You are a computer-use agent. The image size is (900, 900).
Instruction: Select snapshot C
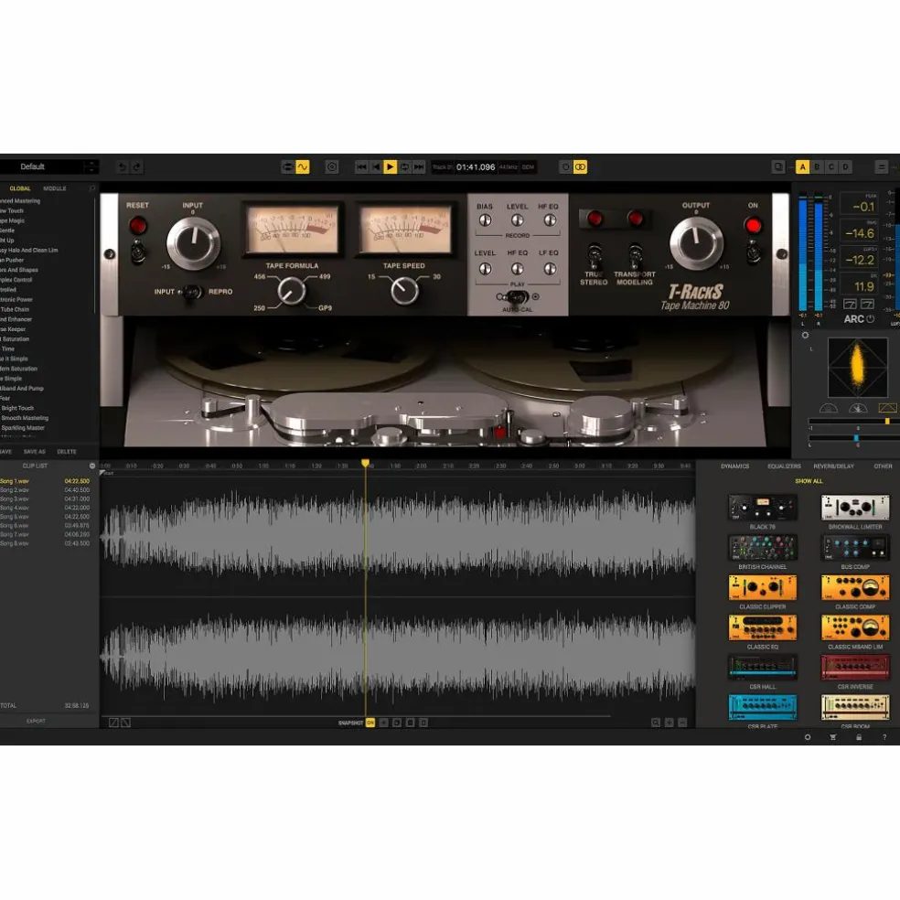click(x=831, y=167)
